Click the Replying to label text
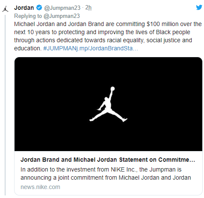 point(28,16)
